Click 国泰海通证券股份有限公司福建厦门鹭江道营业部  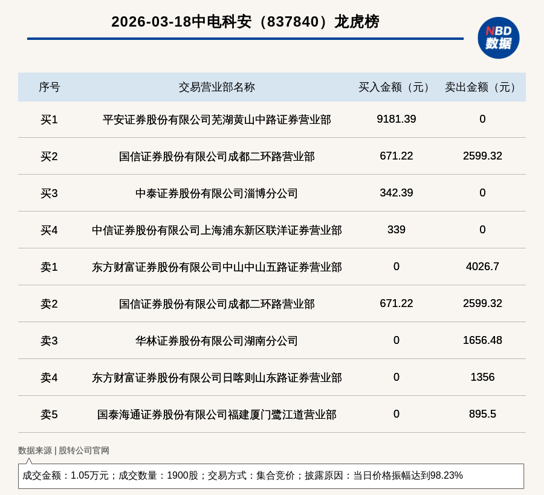tap(217, 414)
